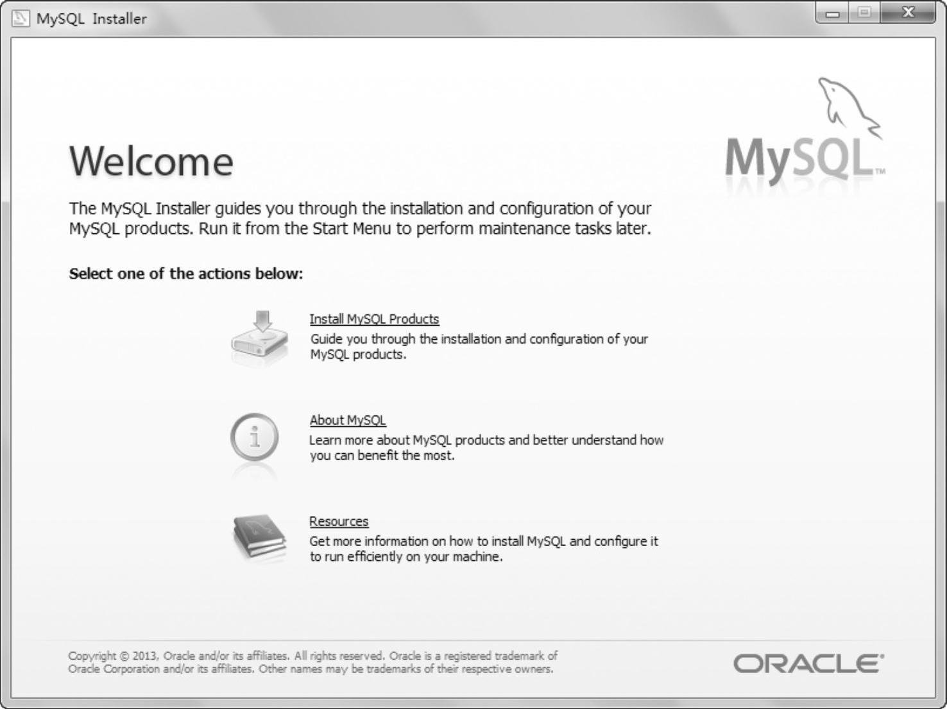
Task: Click the MySQL Installer title bar icon
Action: pyautogui.click(x=21, y=18)
